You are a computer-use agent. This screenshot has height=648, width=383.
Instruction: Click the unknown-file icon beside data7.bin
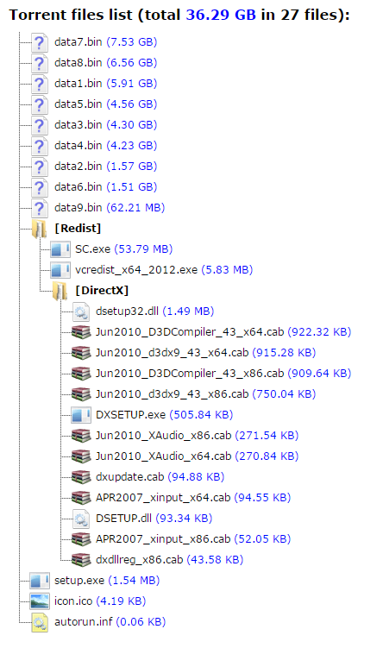(x=40, y=42)
